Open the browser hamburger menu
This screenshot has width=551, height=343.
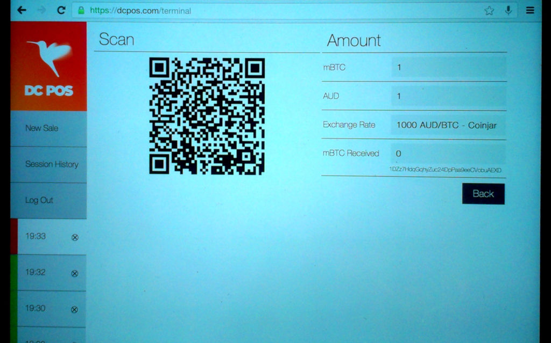tap(530, 11)
